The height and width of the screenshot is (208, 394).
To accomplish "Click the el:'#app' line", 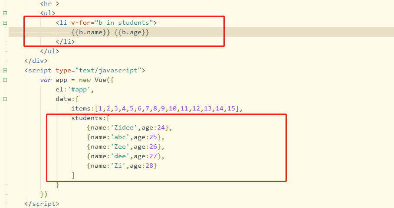I will pos(75,90).
